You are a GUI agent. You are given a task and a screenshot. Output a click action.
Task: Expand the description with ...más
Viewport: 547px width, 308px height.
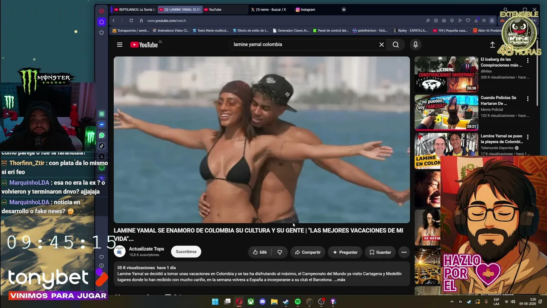pyautogui.click(x=339, y=280)
